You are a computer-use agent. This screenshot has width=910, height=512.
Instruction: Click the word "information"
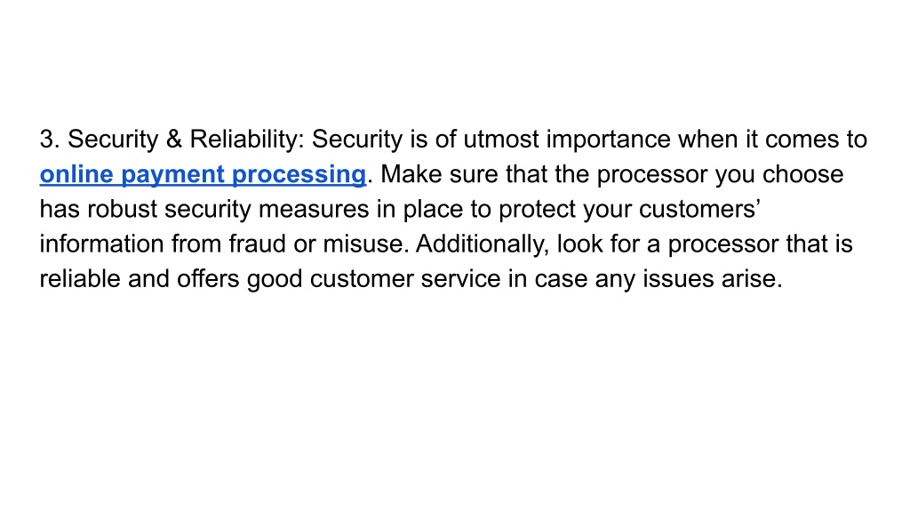click(x=101, y=244)
